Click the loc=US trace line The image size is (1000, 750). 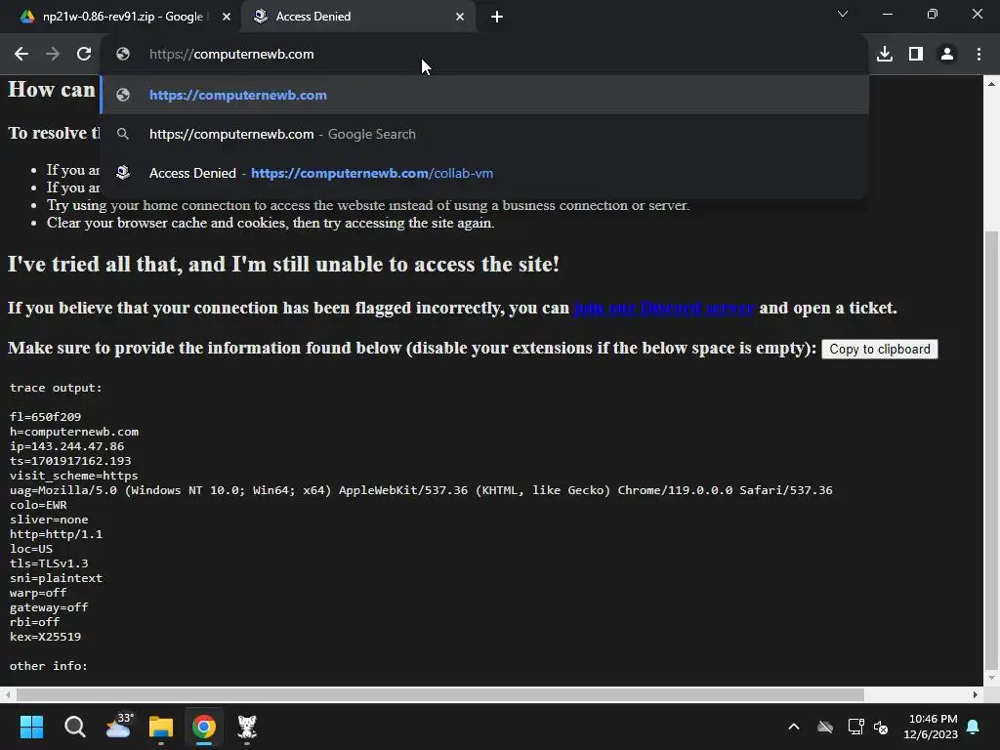click(x=31, y=549)
